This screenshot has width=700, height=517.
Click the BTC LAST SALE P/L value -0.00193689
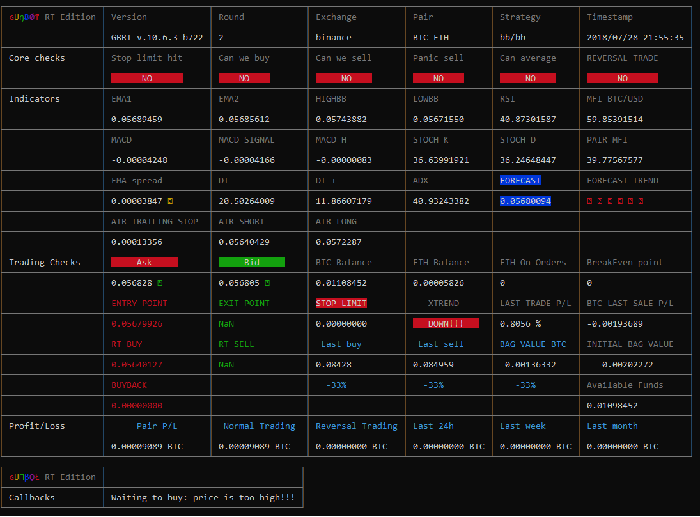coord(615,323)
